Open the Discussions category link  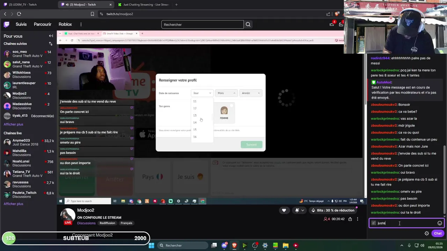[x=86, y=223]
